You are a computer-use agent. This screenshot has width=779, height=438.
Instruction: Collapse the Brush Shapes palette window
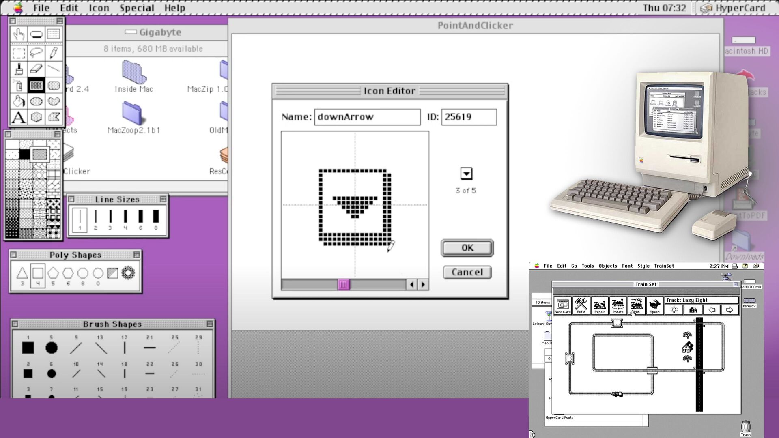tap(209, 324)
